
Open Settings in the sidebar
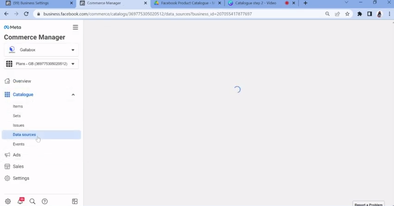pos(21,178)
